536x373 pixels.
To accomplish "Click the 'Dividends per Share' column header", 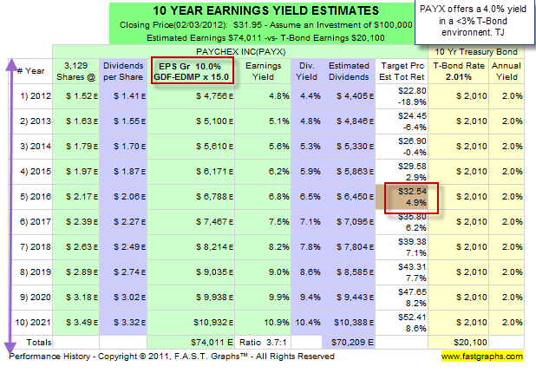I will coord(123,71).
